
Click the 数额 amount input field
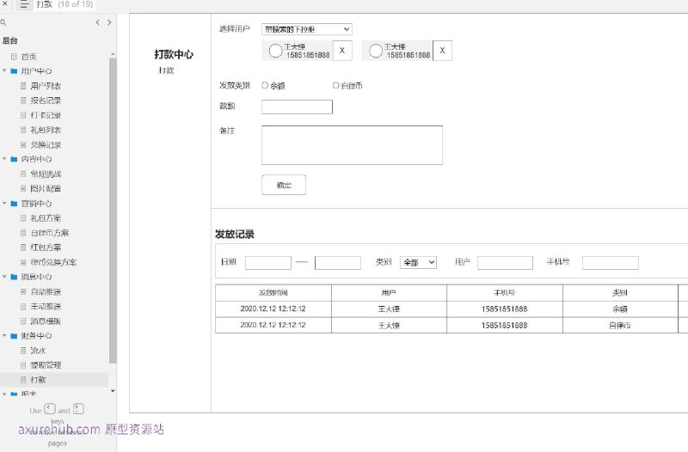click(x=297, y=107)
